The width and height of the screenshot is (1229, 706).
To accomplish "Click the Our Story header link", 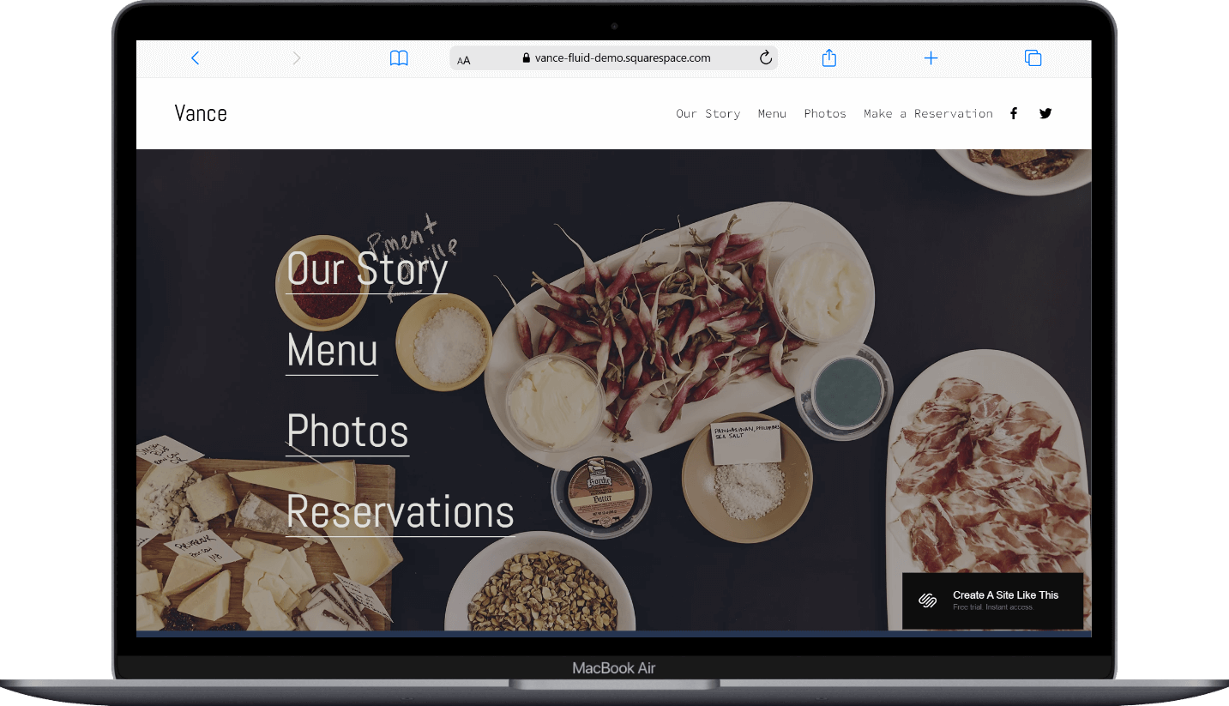I will coord(708,112).
